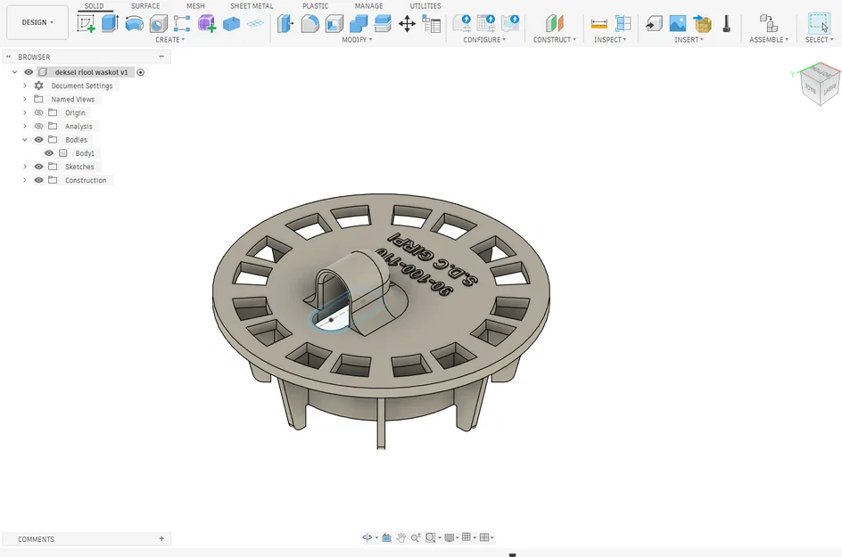
Task: Open the MODIFY menu
Action: tap(357, 40)
